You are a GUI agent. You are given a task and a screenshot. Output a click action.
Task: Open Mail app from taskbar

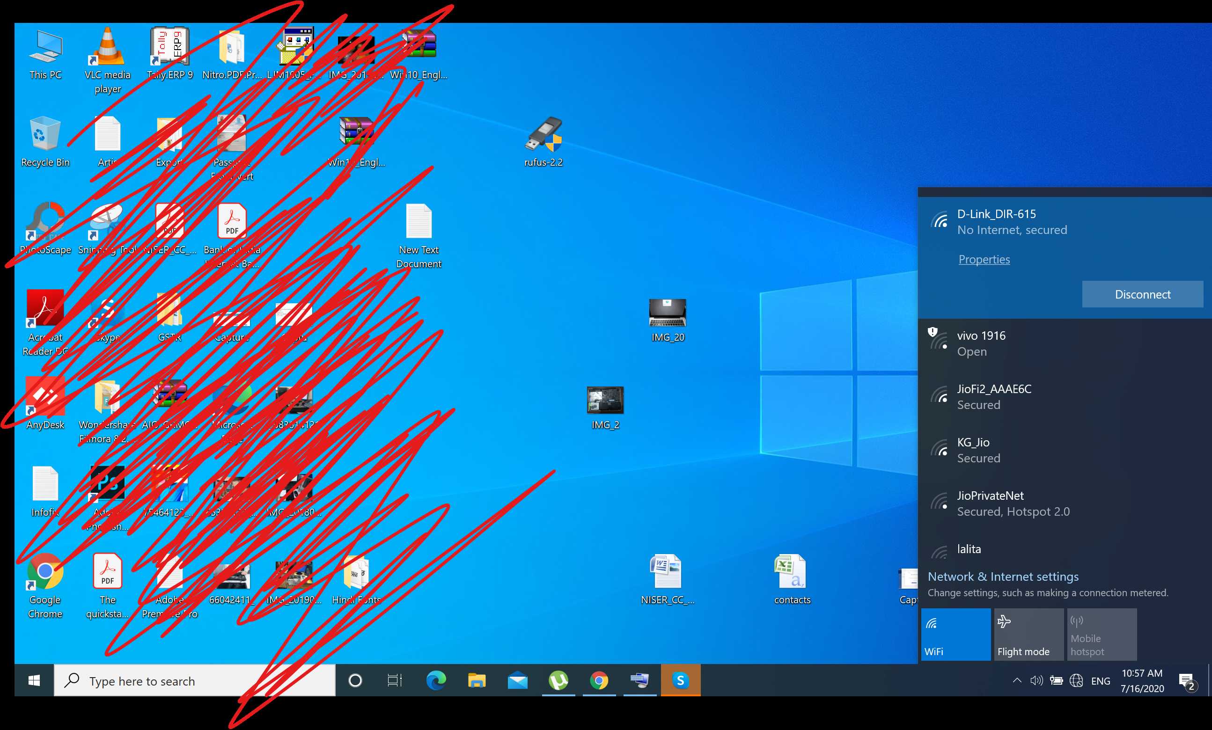517,680
